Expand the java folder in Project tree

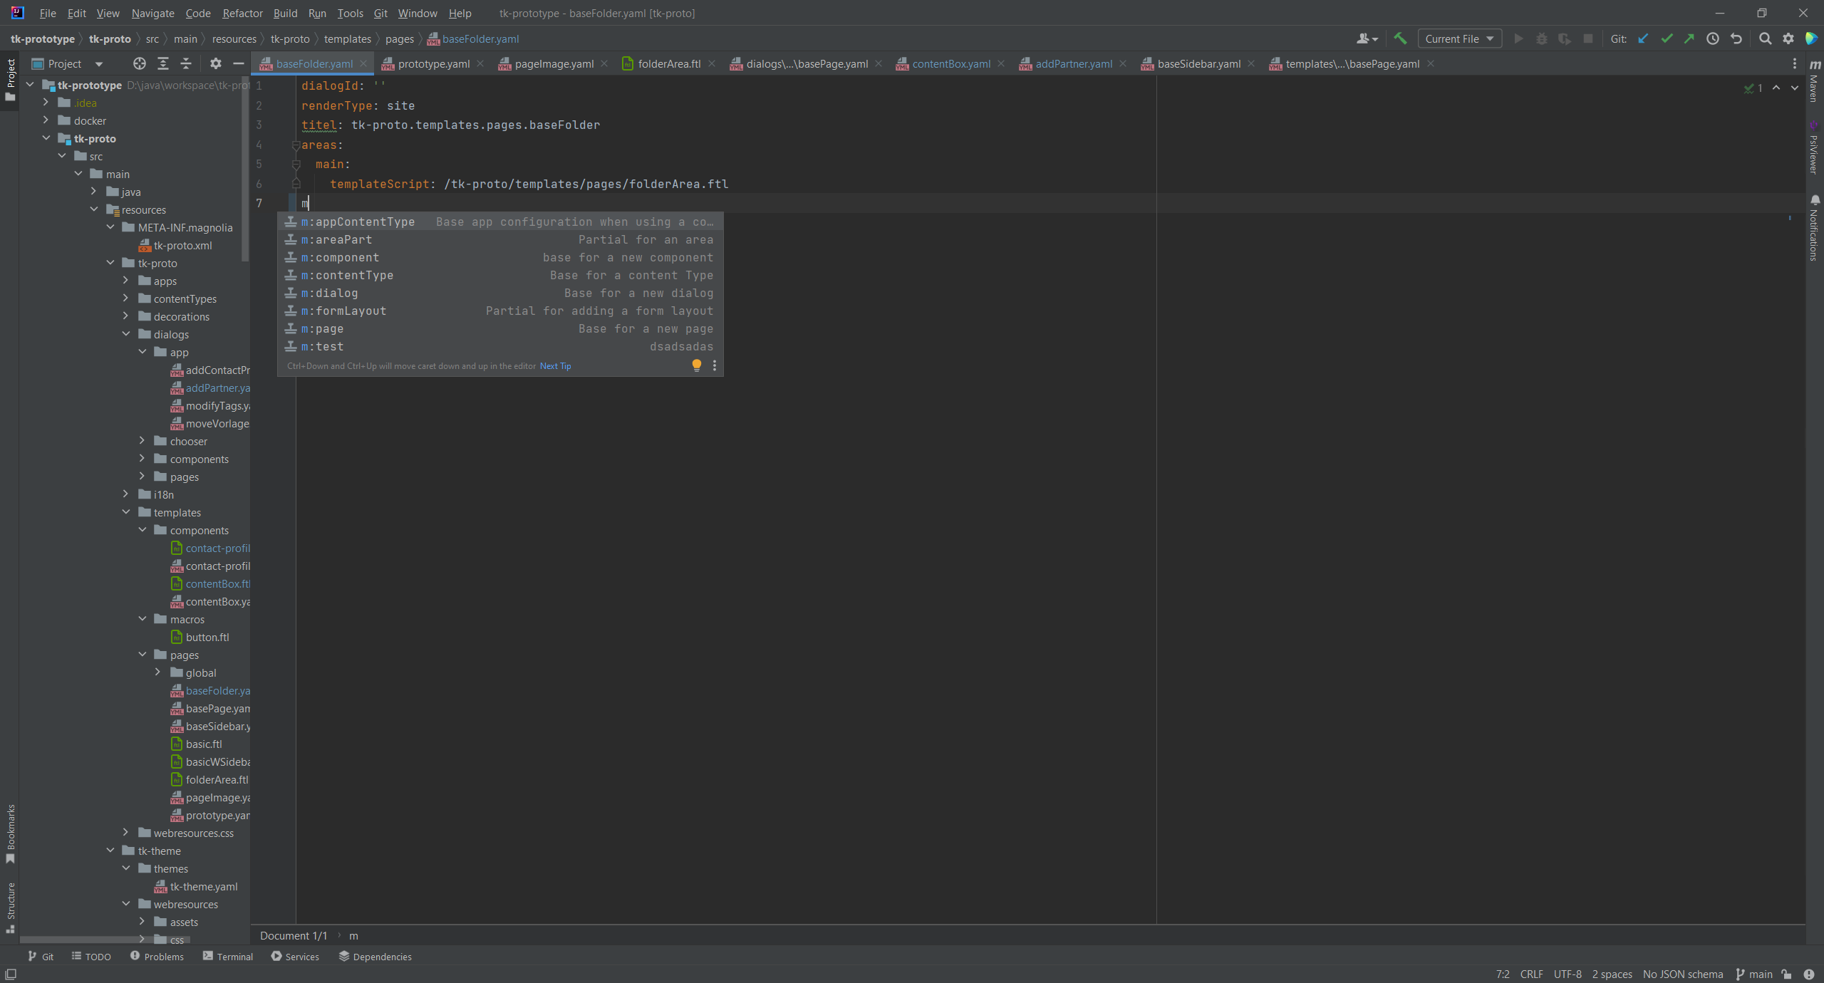(93, 191)
